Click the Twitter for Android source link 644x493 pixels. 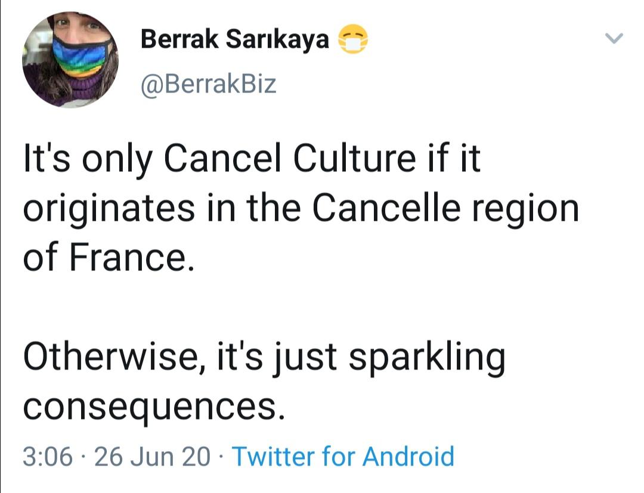pos(343,457)
